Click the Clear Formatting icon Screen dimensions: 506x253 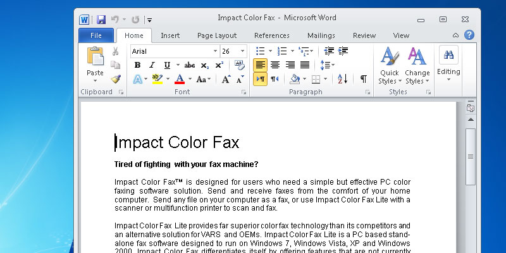click(239, 65)
